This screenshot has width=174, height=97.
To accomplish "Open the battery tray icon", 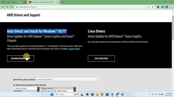I will click(x=162, y=94).
